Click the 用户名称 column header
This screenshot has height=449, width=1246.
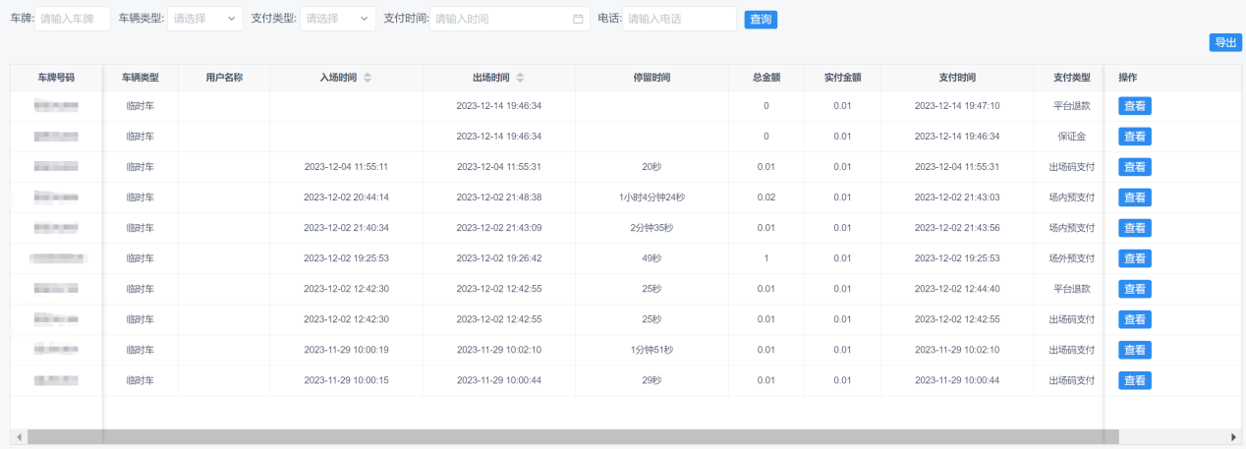point(224,78)
